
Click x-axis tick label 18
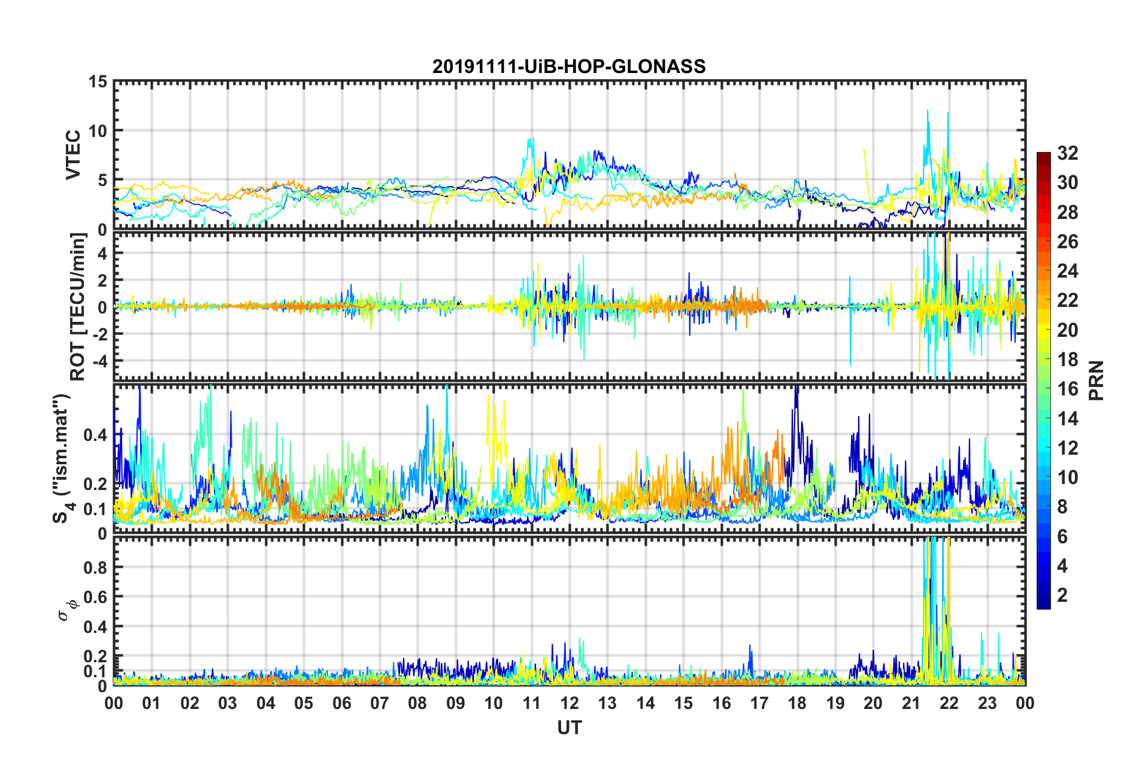797,703
